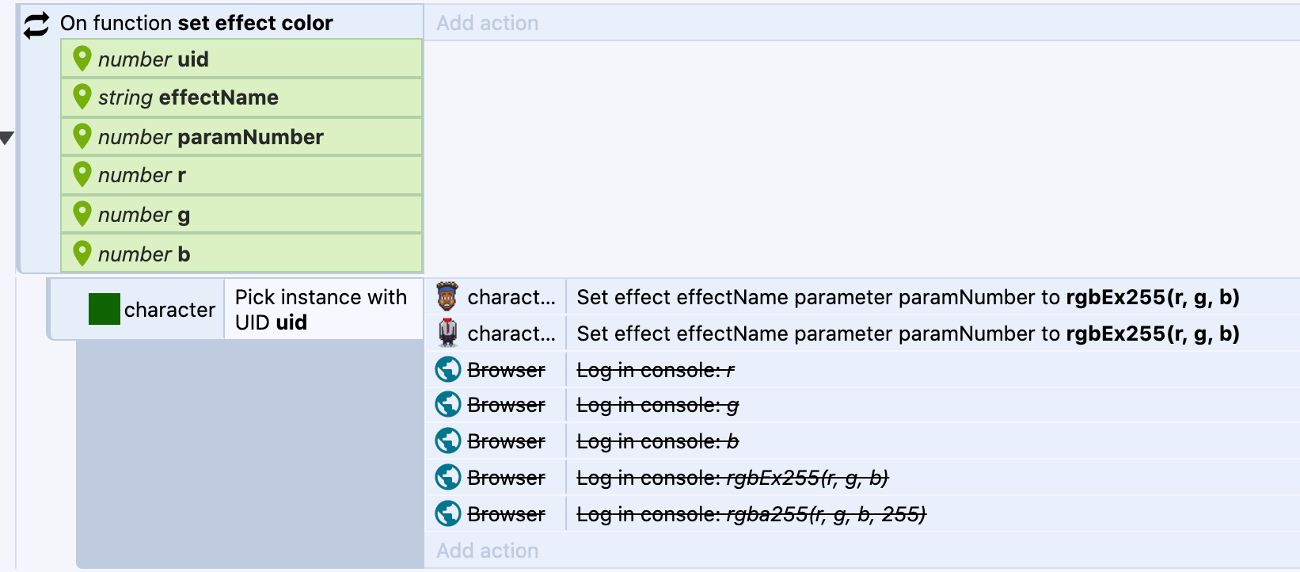This screenshot has width=1300, height=572.
Task: Click Add action in the function header row
Action: pos(488,23)
